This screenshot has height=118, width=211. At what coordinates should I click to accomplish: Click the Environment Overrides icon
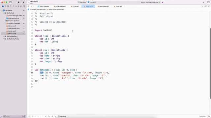52,116
